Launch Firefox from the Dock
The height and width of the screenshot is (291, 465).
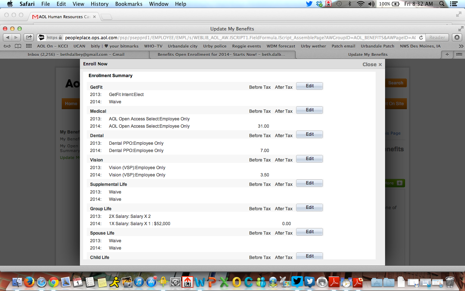[29, 282]
